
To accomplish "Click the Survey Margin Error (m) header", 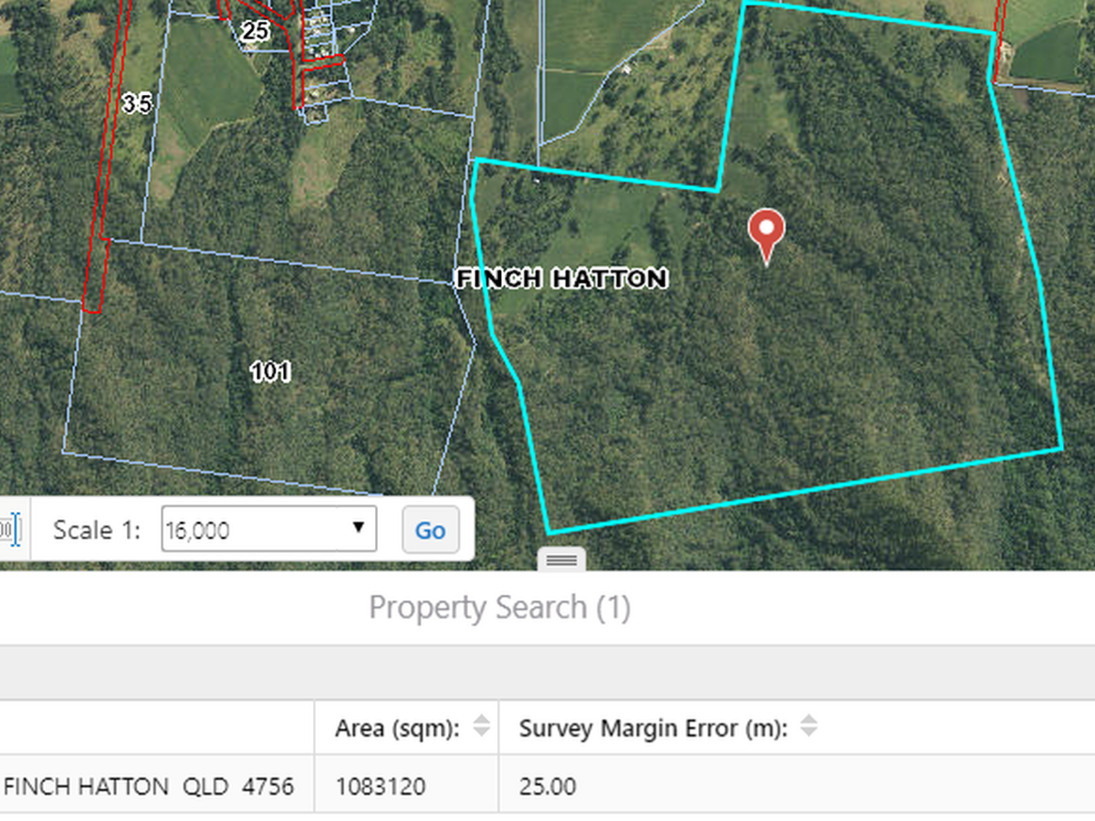I will 652,728.
